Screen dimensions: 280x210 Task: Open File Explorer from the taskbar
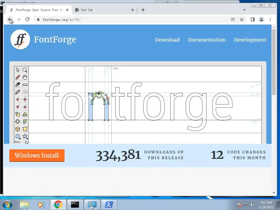point(24,205)
